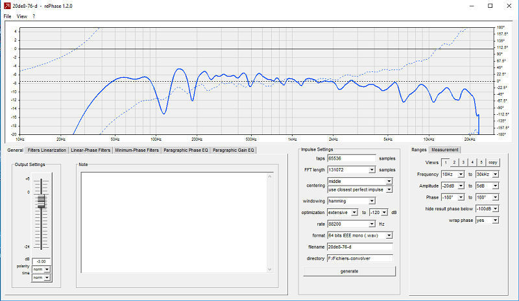
Task: Switch to the Minimum-Phase Filters tab
Action: tap(137, 150)
